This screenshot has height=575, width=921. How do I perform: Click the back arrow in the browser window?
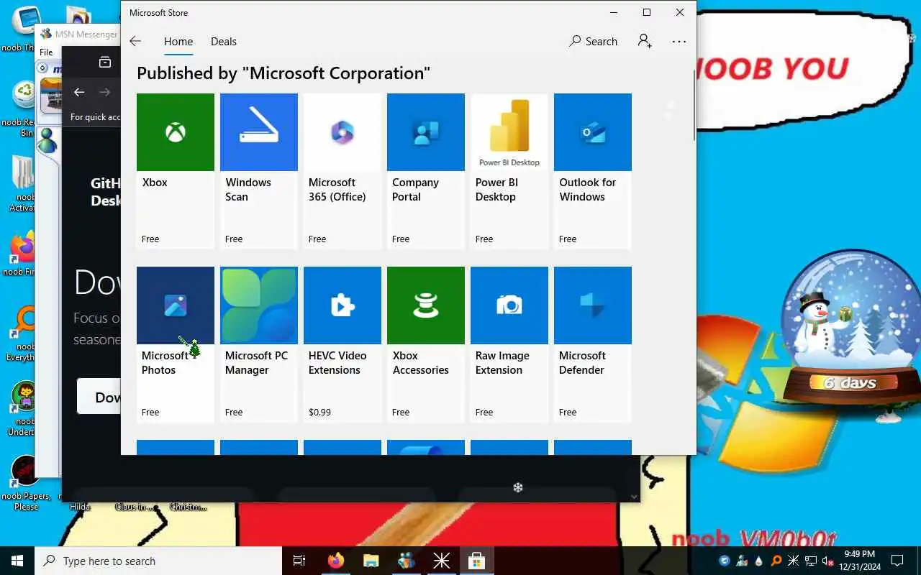pyautogui.click(x=79, y=92)
